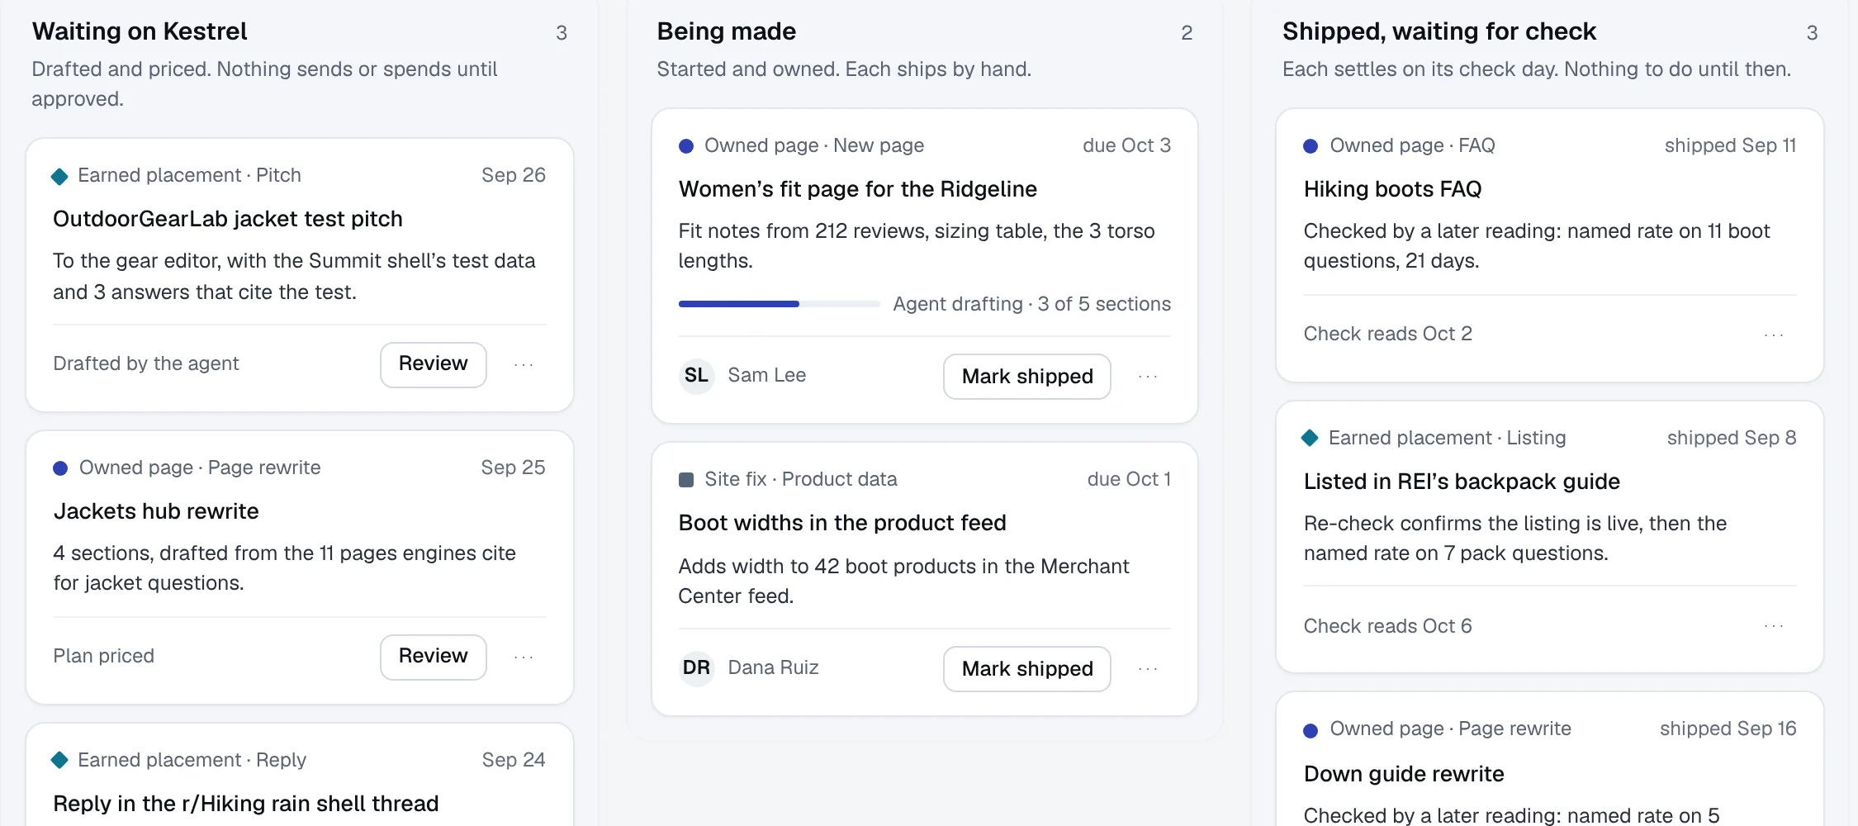Mark the Women's fit page as shipped

[1027, 377]
